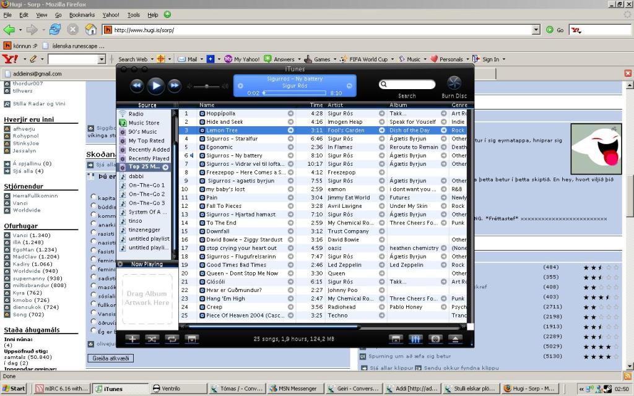Click in the iTunes Search field

(x=407, y=84)
